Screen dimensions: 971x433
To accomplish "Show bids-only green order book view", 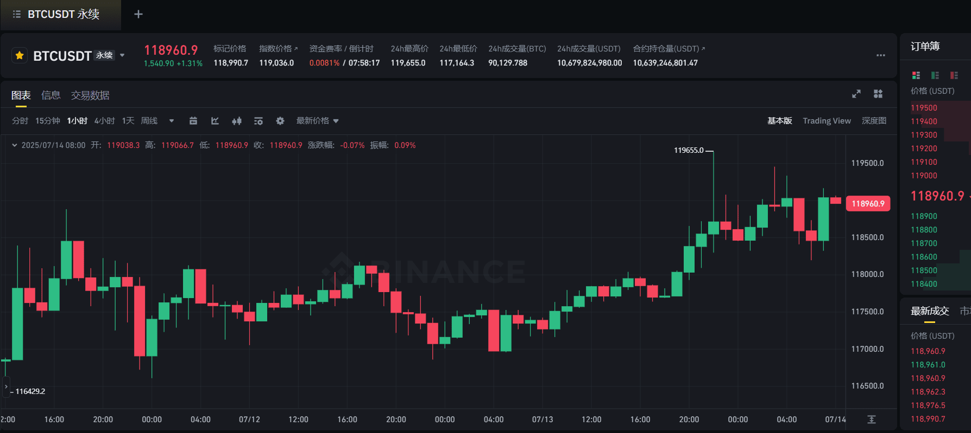I will click(x=935, y=75).
